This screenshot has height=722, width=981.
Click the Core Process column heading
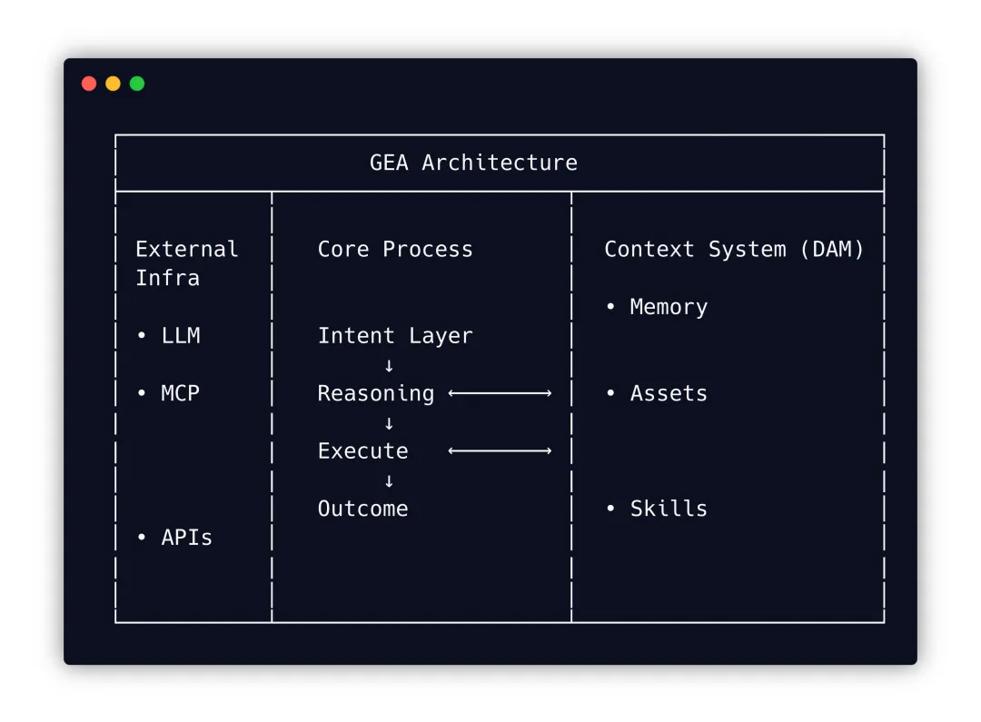pos(395,250)
